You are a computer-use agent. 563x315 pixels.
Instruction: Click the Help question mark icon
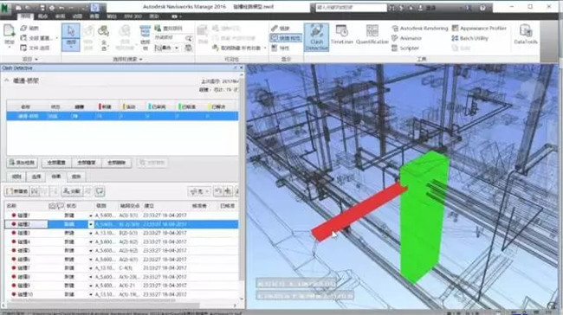point(482,8)
